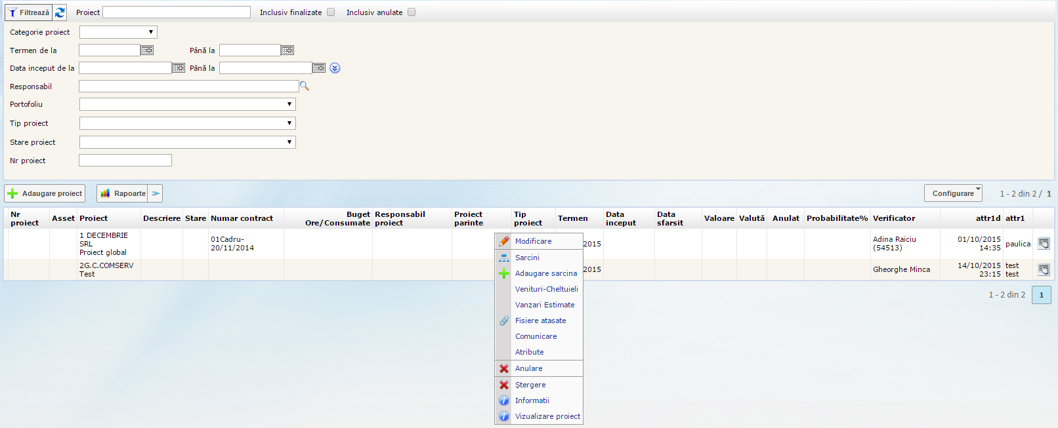The image size is (1058, 428).
Task: Click the blue double-chevron expand icon
Action: click(335, 68)
